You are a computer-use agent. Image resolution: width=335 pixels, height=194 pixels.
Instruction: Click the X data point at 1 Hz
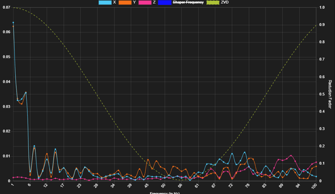tap(13, 22)
